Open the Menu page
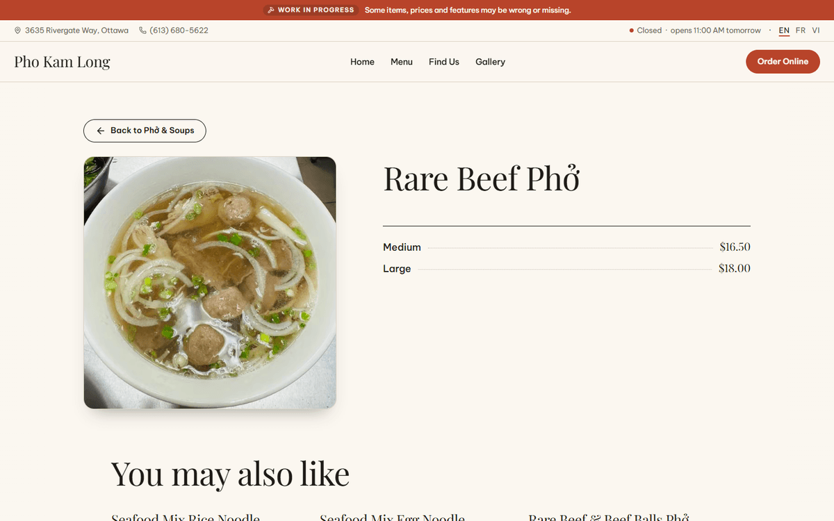 point(402,62)
